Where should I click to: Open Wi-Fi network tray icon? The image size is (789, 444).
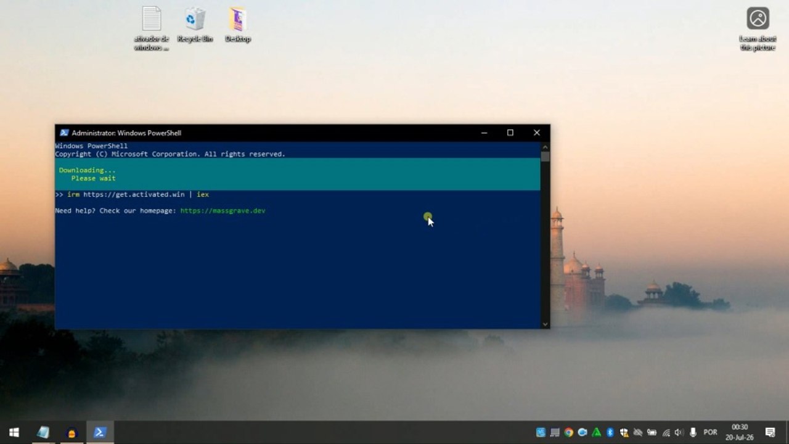(x=666, y=433)
